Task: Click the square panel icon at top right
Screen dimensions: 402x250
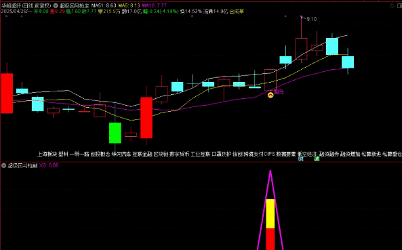Action: coord(399,5)
